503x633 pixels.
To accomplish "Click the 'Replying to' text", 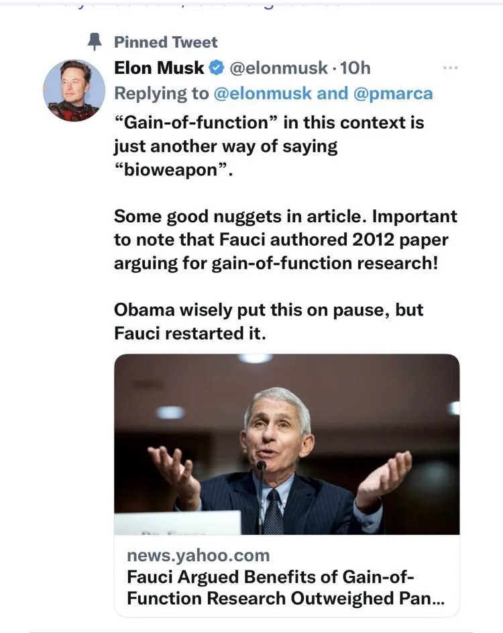I will 162,93.
